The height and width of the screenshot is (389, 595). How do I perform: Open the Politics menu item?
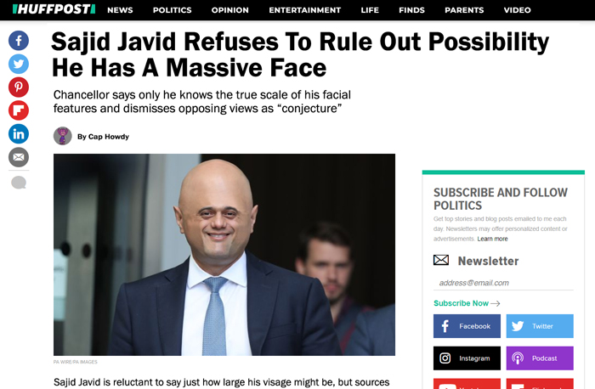(173, 10)
